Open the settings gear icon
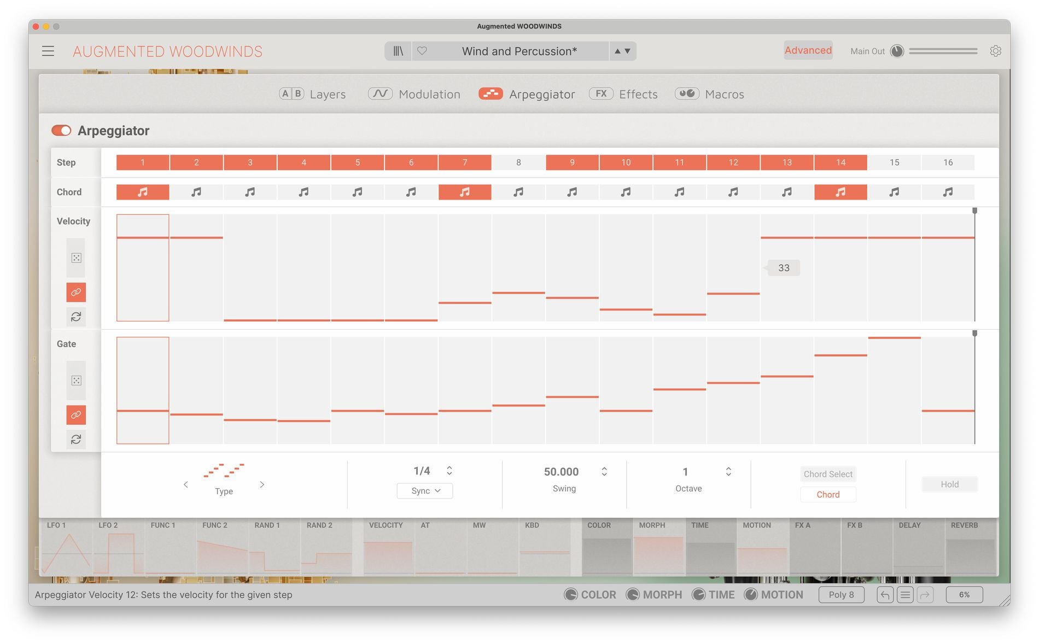The image size is (1039, 644). pos(995,51)
